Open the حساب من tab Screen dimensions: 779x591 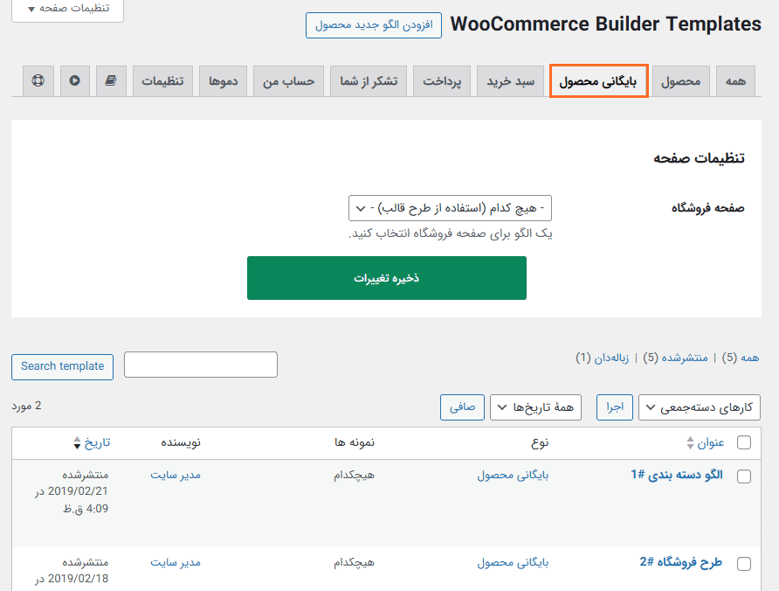point(289,81)
